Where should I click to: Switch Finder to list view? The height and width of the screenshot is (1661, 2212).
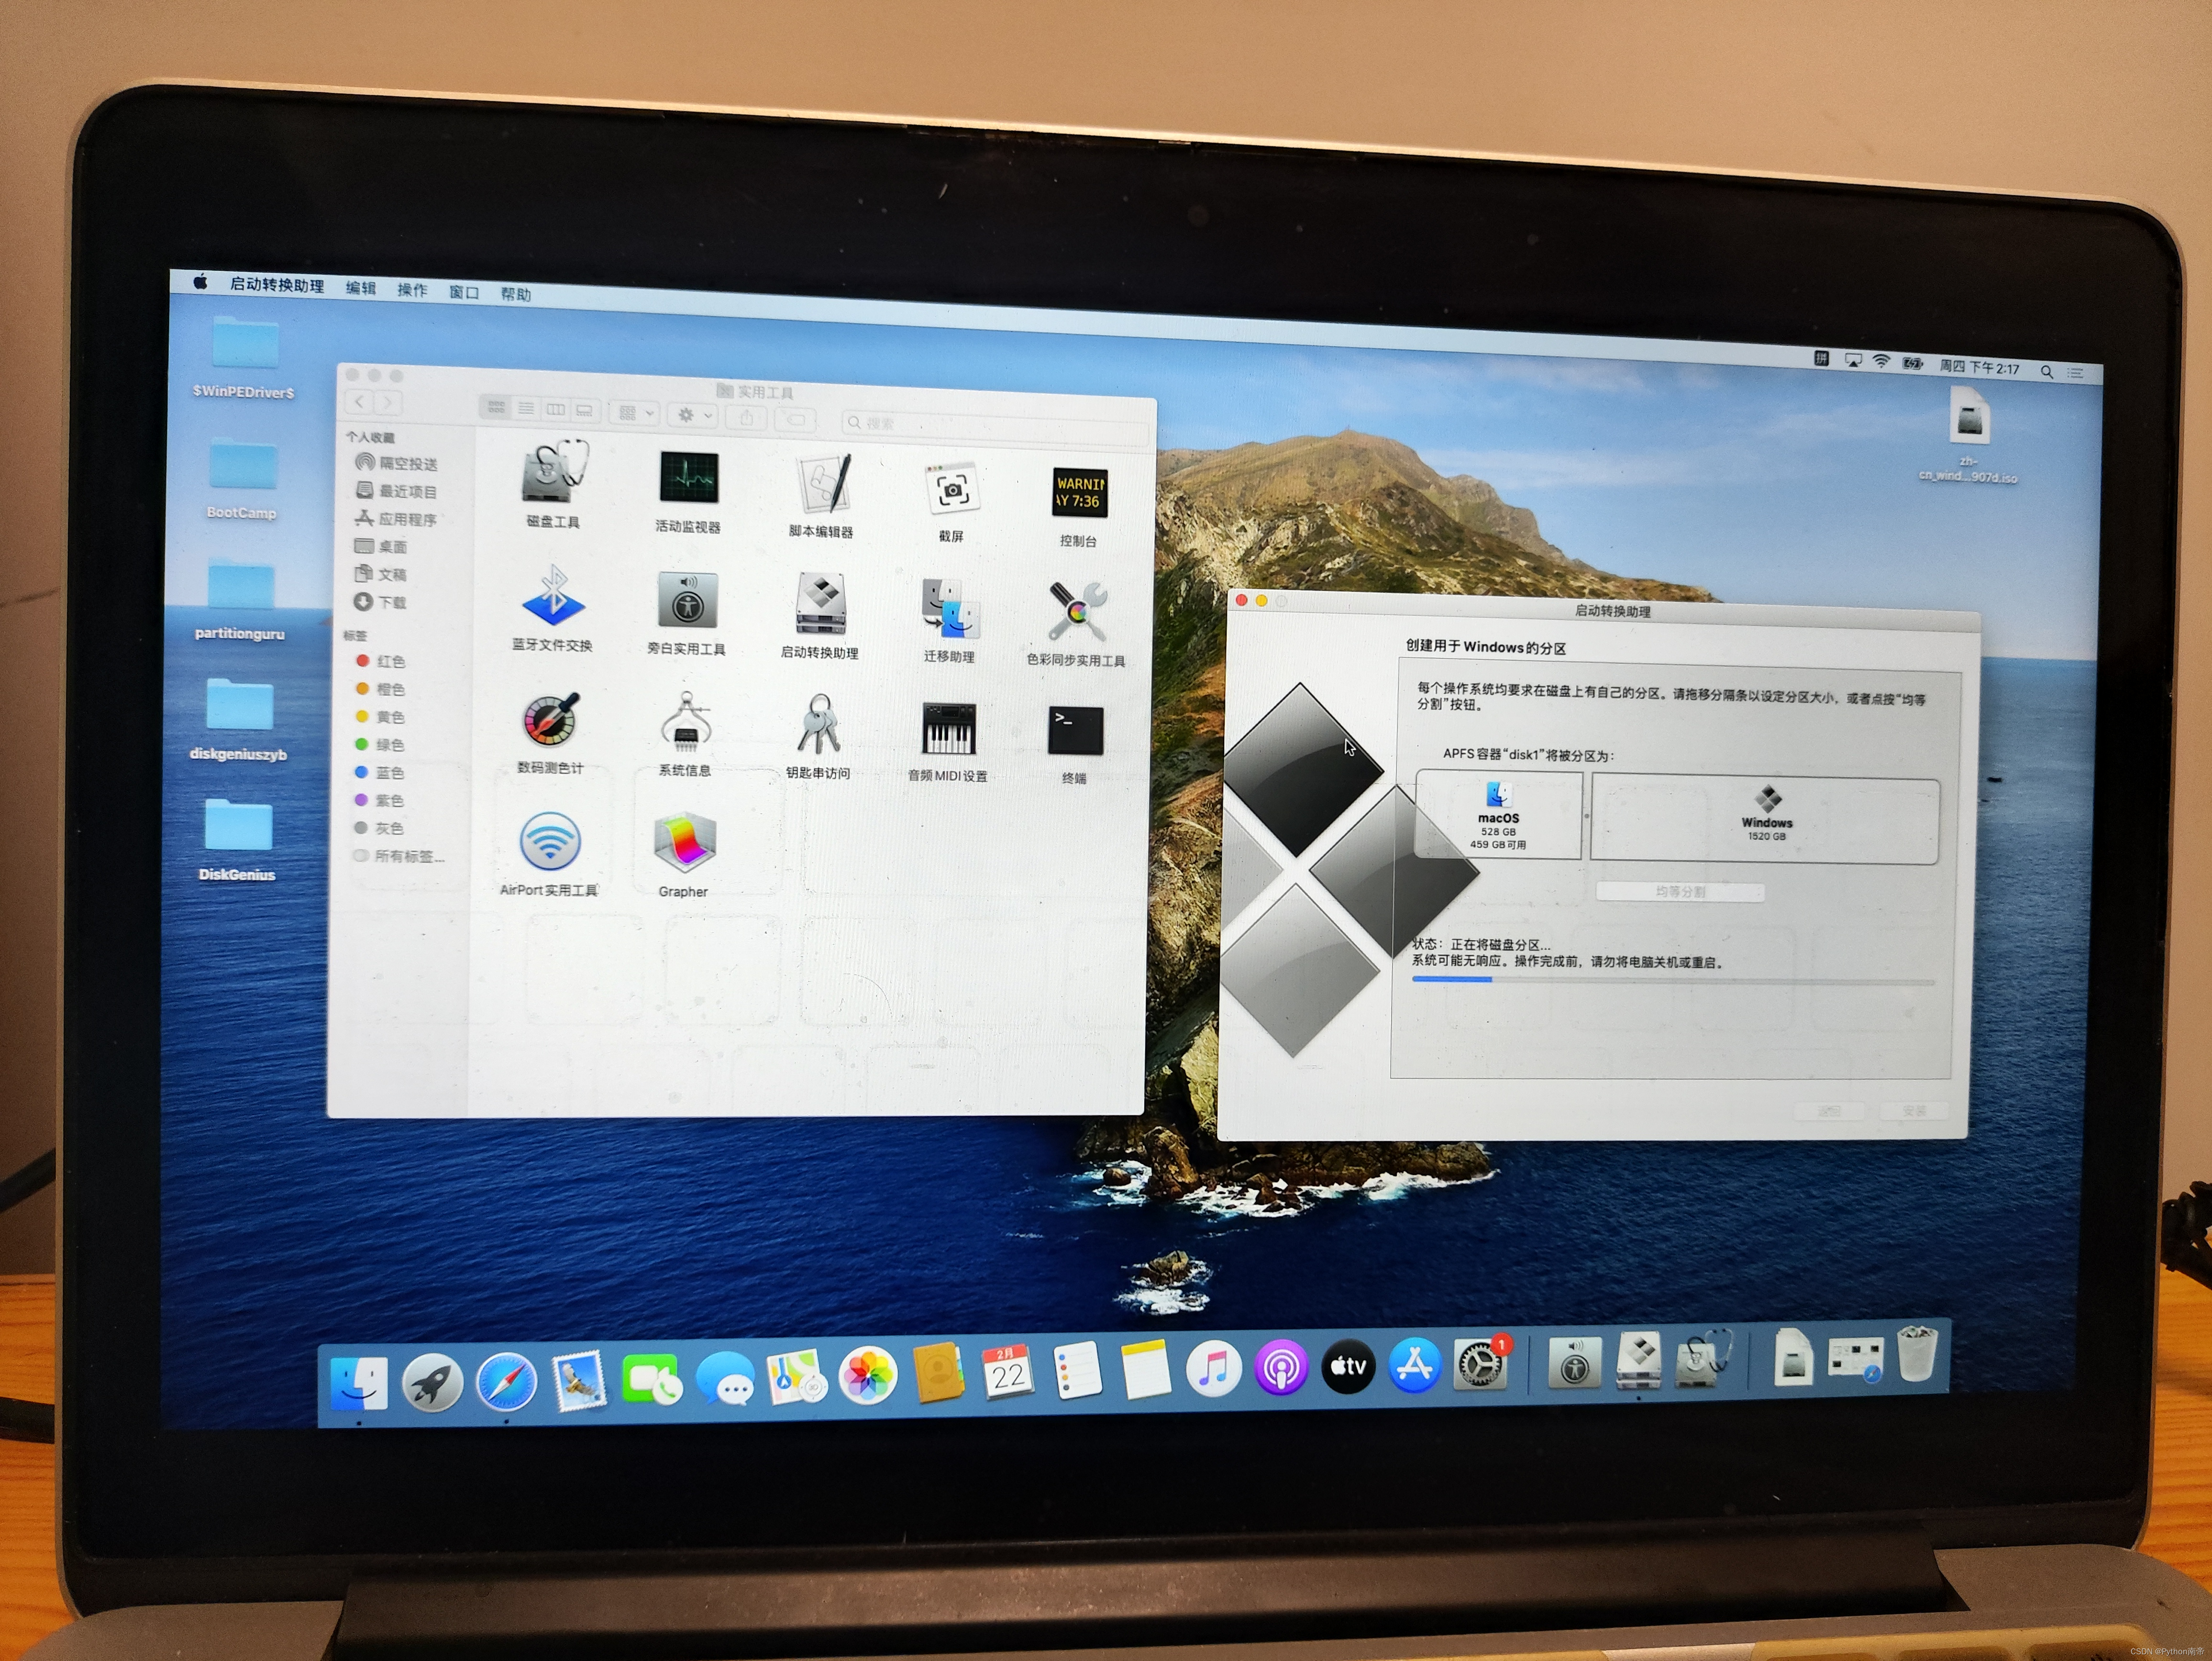coord(526,408)
